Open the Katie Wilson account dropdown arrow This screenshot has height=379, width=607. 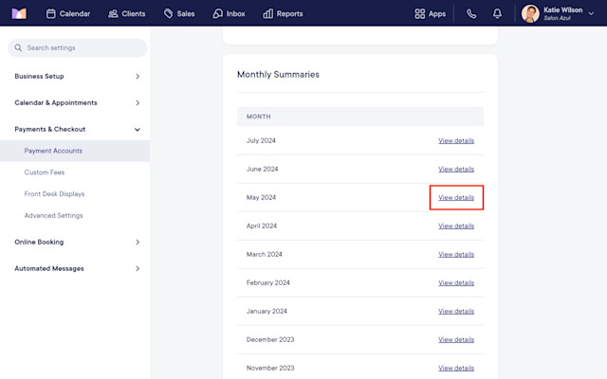pyautogui.click(x=591, y=13)
